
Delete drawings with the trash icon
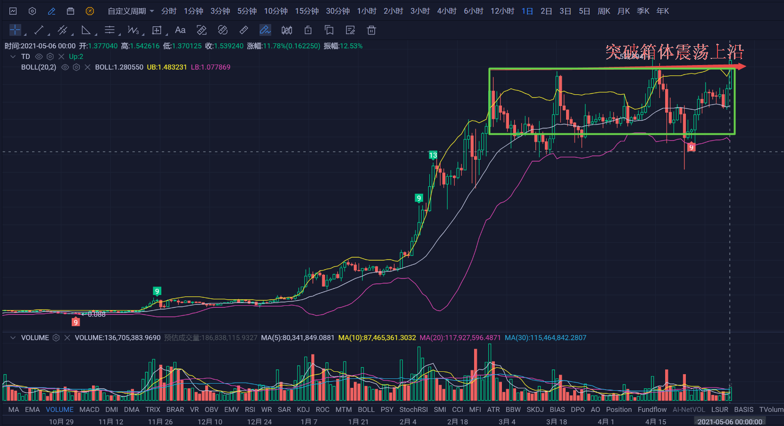372,30
